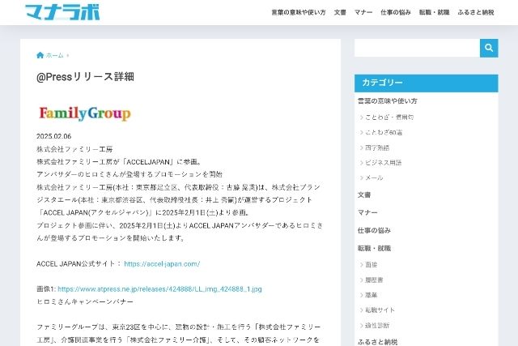Open the atpress image 1 jpg link
518x346 pixels.
click(x=159, y=289)
